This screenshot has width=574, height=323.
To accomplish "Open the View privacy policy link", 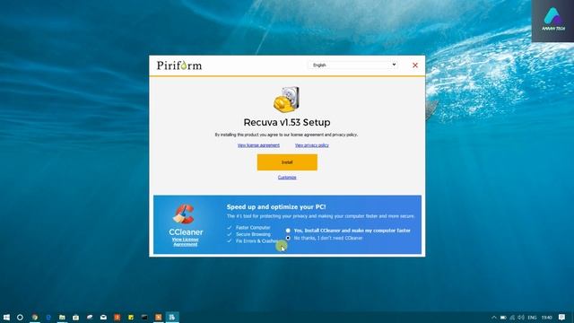I will point(312,145).
